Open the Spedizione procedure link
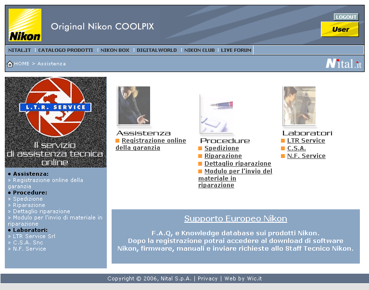This screenshot has width=369, height=290. [x=221, y=148]
